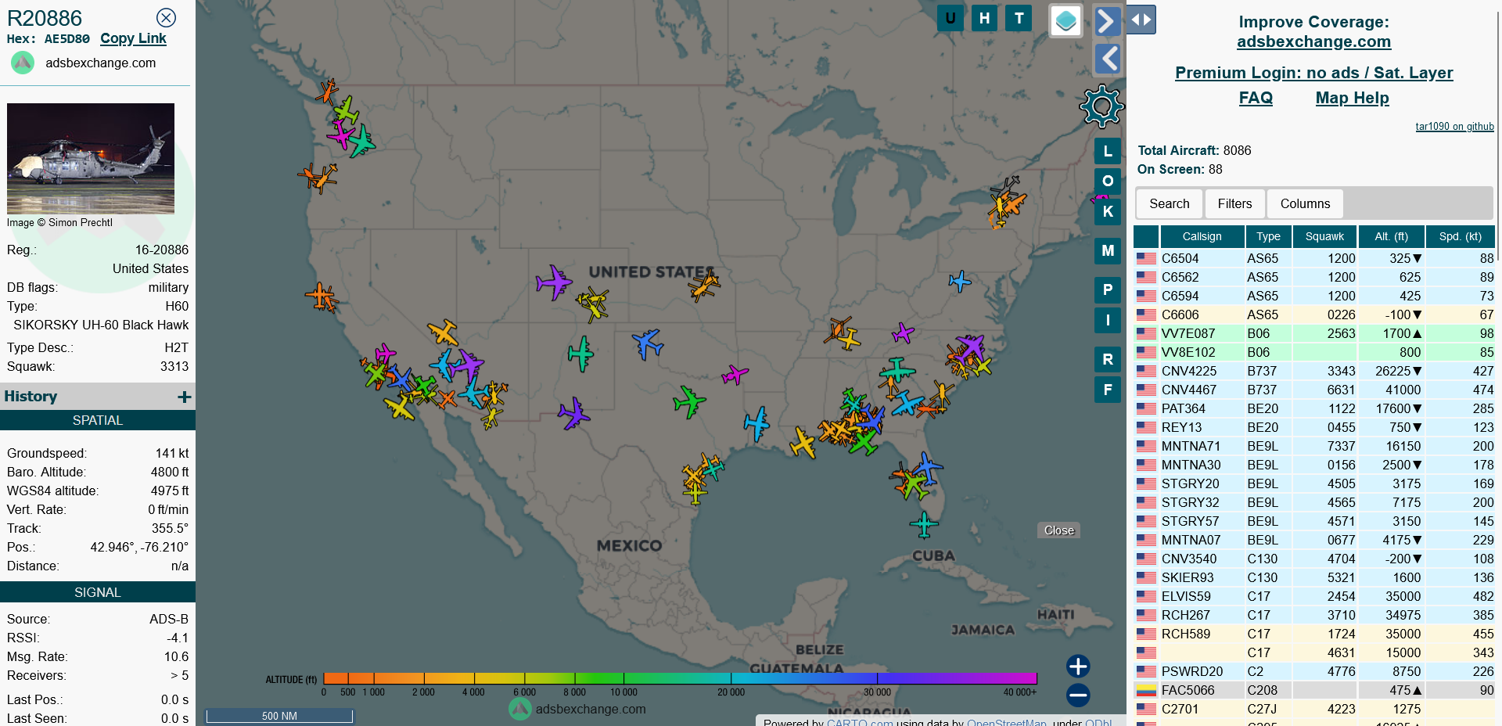The image size is (1502, 726).
Task: Select aircraft row FAC5066
Action: 1314,690
